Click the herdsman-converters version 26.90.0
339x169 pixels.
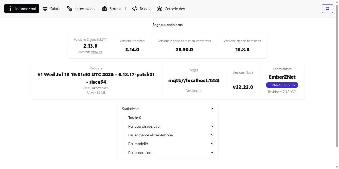[184, 49]
